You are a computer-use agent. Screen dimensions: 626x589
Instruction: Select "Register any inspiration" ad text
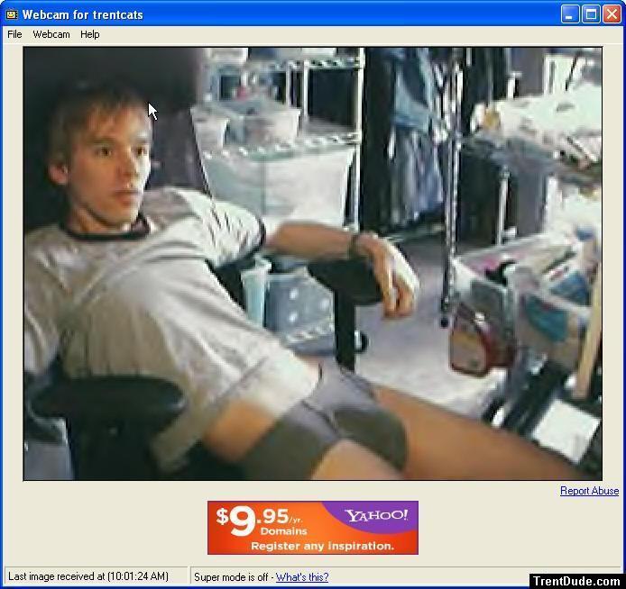tap(322, 546)
